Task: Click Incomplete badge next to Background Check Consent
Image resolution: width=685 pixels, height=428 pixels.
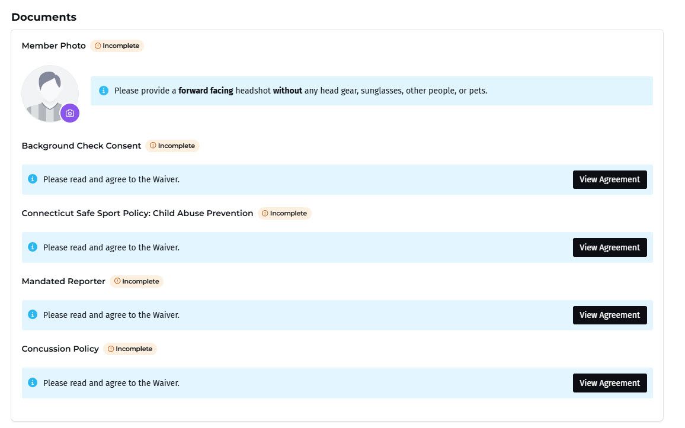Action: point(172,146)
